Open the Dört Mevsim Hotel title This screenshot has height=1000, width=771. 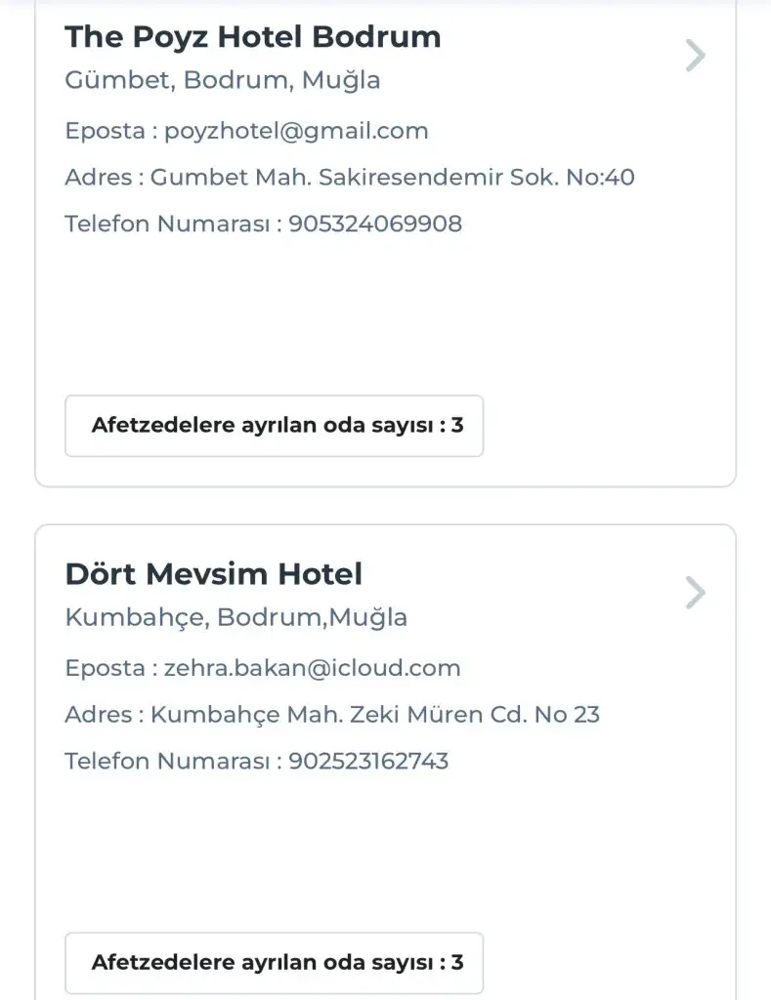tap(213, 574)
